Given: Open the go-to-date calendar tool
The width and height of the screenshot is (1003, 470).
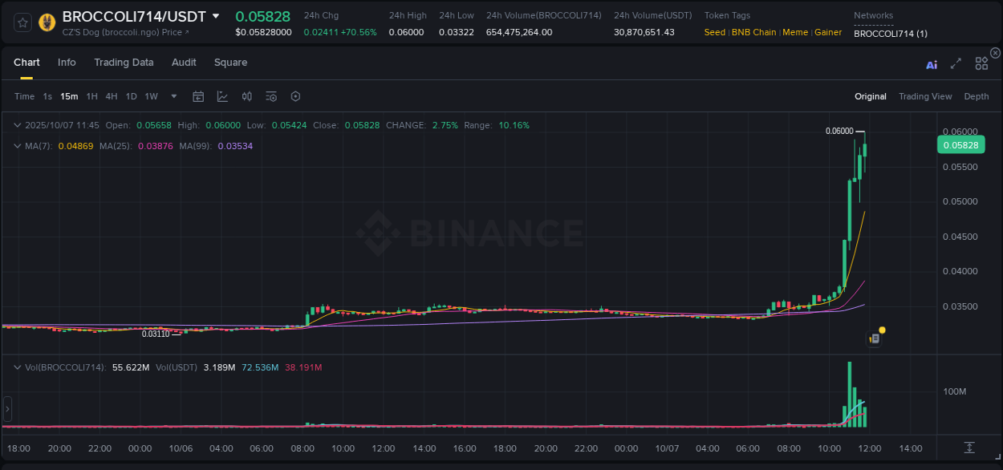Looking at the screenshot, I should (x=198, y=96).
